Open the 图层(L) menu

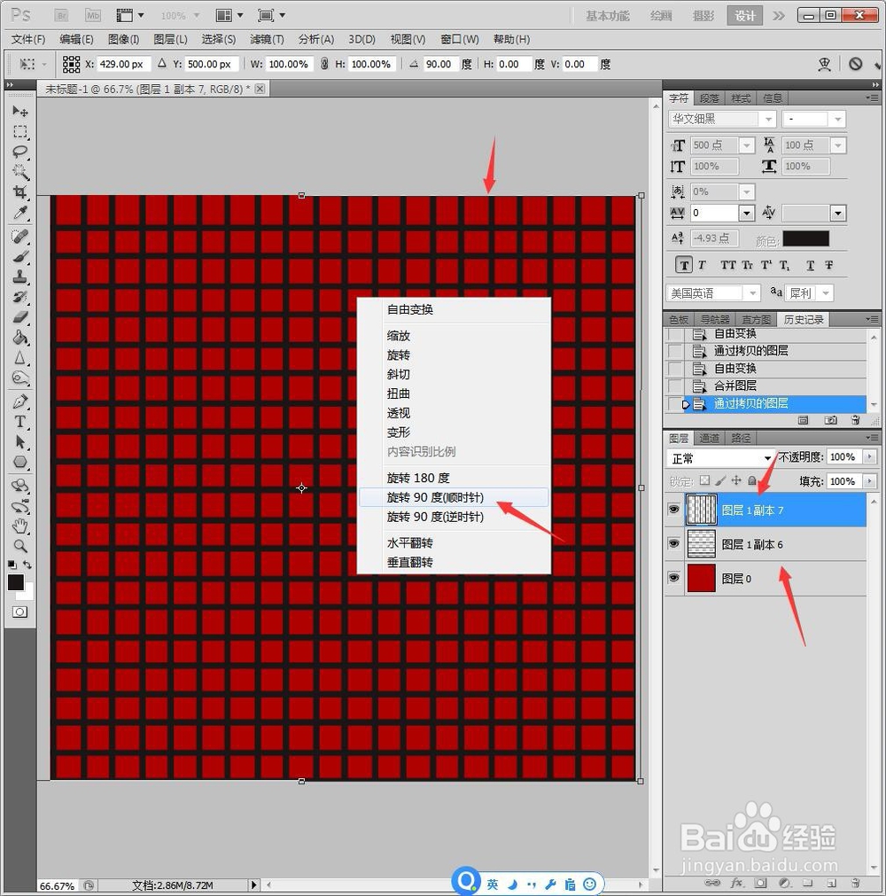coord(170,39)
